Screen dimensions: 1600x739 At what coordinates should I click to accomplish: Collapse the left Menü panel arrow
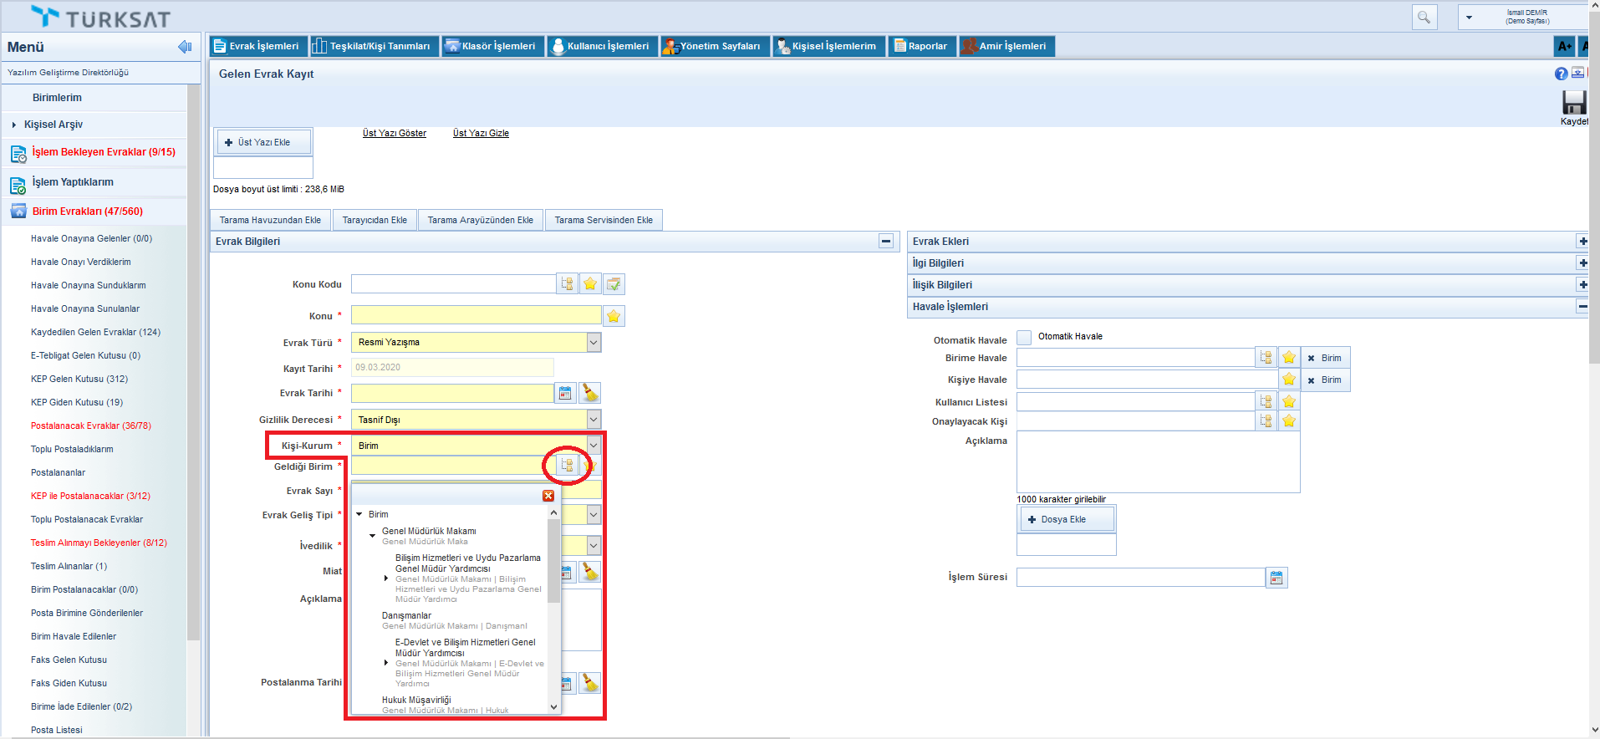click(185, 47)
